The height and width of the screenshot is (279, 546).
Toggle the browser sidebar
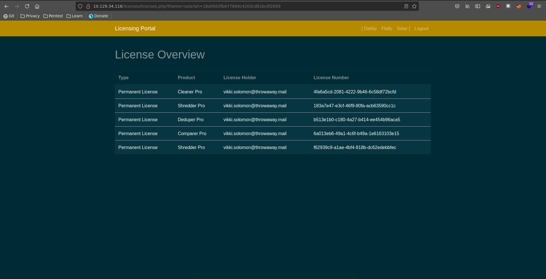tap(478, 6)
